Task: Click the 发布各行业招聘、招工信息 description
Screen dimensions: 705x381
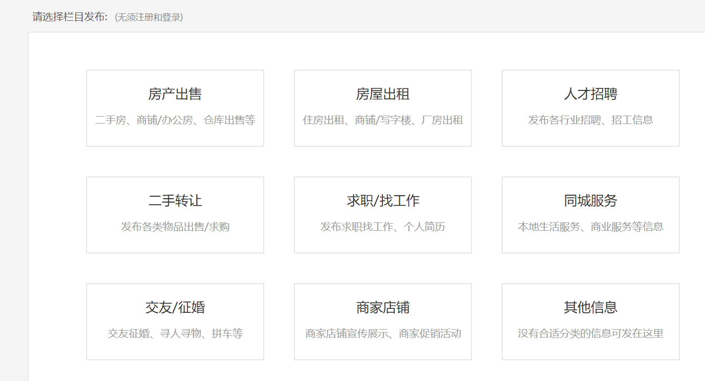Action: [591, 120]
